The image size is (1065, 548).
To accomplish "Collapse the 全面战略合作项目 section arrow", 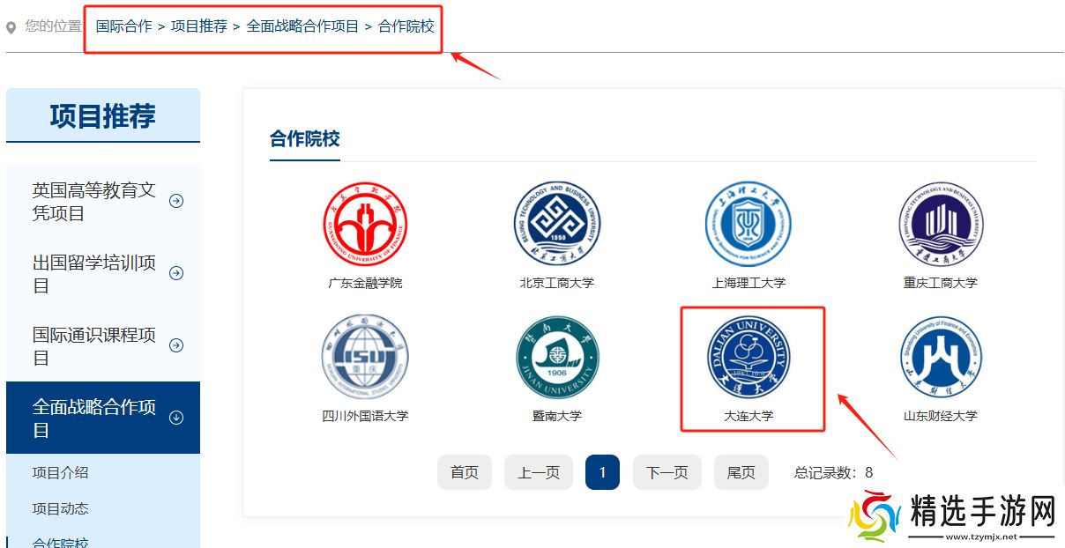I will [176, 418].
